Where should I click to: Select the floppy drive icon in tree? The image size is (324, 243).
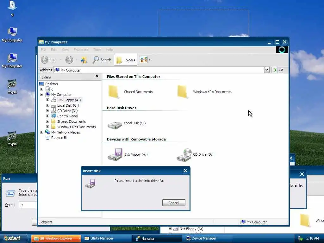click(53, 100)
